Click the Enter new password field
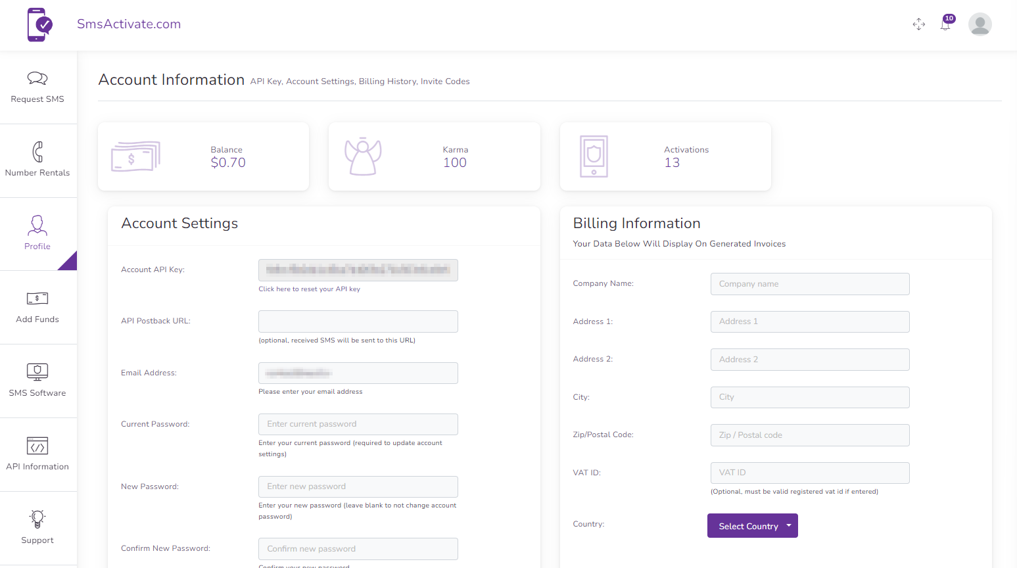The height and width of the screenshot is (568, 1017). pyautogui.click(x=358, y=486)
